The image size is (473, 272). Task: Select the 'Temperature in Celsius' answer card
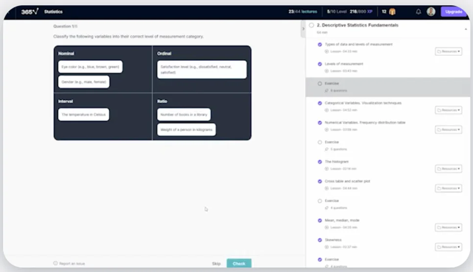click(x=84, y=114)
